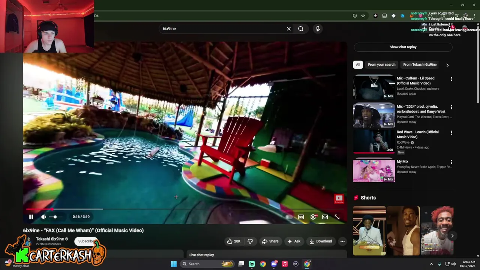Image resolution: width=480 pixels, height=270 pixels.
Task: Show more filter chips with arrow
Action: [x=447, y=65]
